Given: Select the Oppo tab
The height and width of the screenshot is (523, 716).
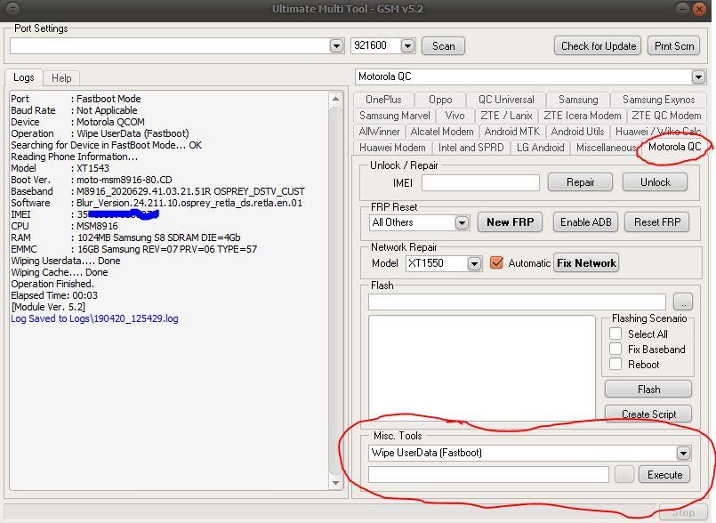Looking at the screenshot, I should tap(440, 100).
